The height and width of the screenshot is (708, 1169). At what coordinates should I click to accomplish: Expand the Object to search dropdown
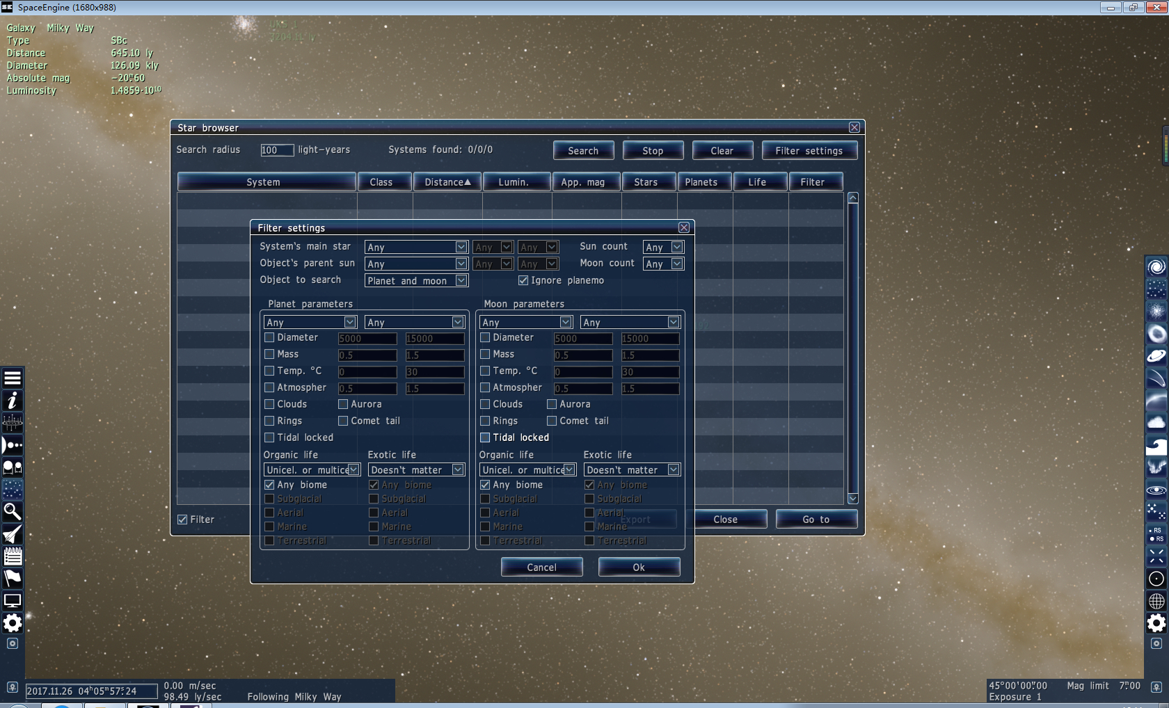coord(416,281)
